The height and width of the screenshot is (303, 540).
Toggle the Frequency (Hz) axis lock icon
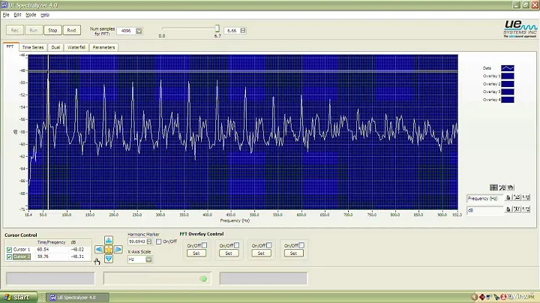[508, 197]
